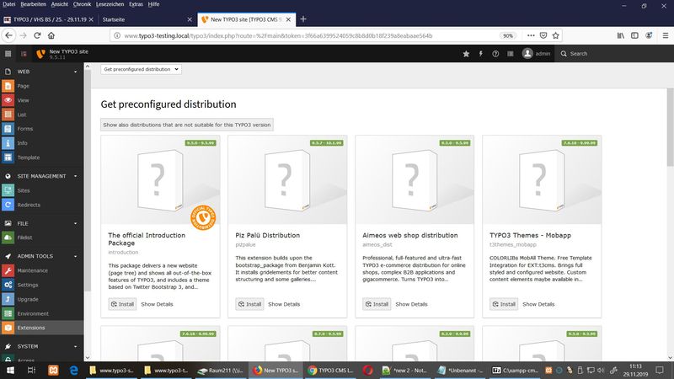Click the TYPO3 logo in top bar
Viewport: 674px width, 379px height.
40,54
